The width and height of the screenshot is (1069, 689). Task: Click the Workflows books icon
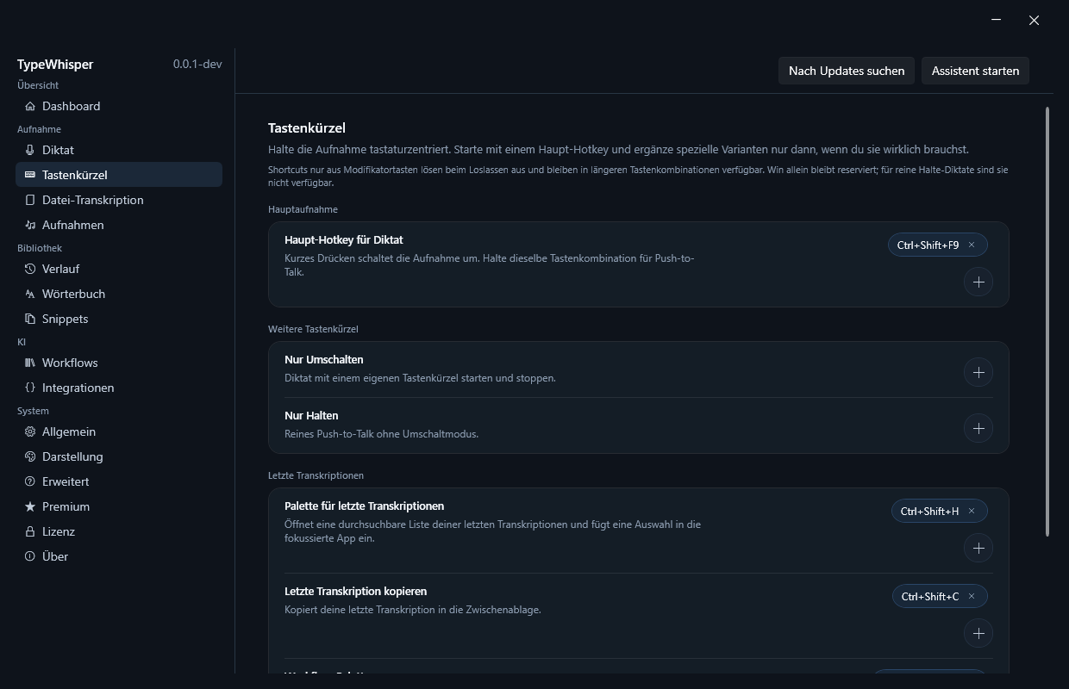[x=30, y=363]
